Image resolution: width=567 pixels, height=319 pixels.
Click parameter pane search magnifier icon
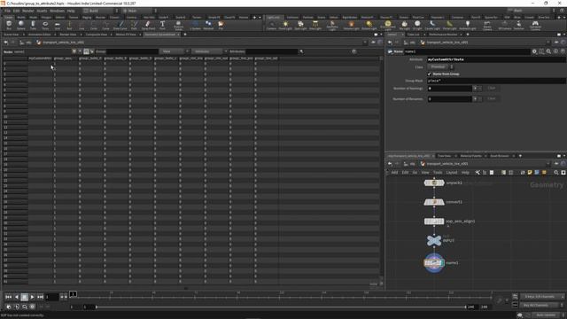click(x=548, y=51)
